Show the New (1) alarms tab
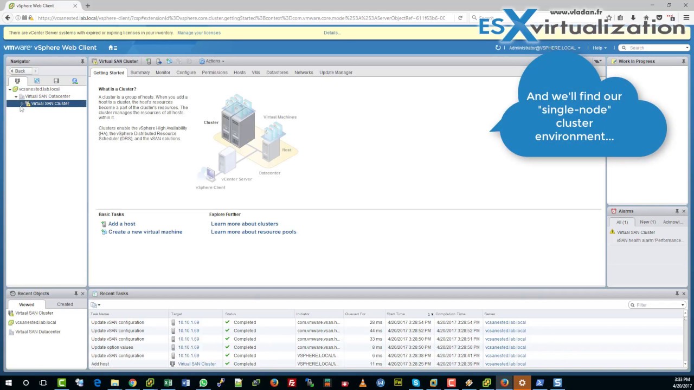Screen dimensions: 694x390 click(x=647, y=222)
